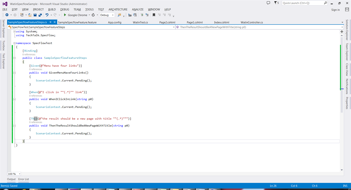351x190 pixels.
Task: Click the Undo arrow icon
Action: [x=47, y=15]
